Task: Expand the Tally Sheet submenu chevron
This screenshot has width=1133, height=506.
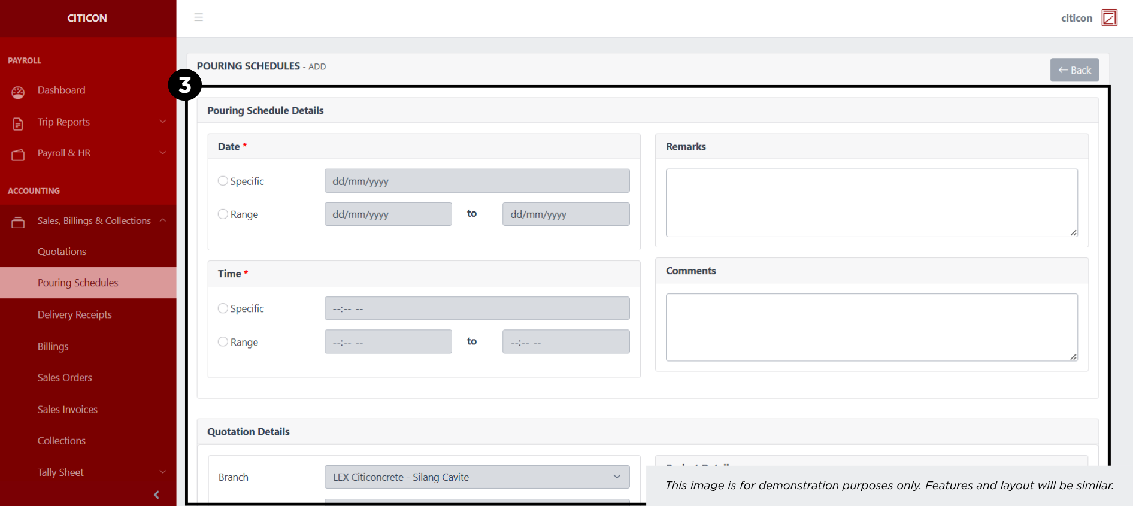Action: pos(163,472)
